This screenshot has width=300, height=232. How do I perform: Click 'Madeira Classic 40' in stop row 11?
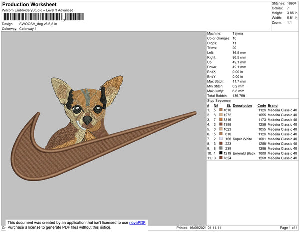point(282,158)
